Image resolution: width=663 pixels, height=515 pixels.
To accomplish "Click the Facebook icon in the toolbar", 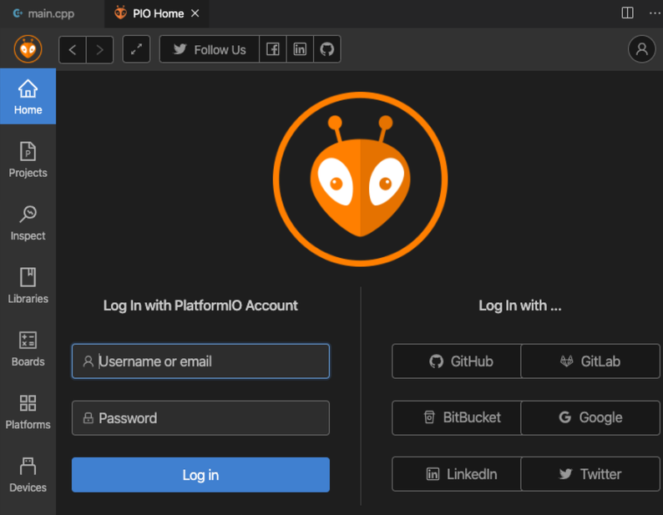I will click(x=273, y=49).
